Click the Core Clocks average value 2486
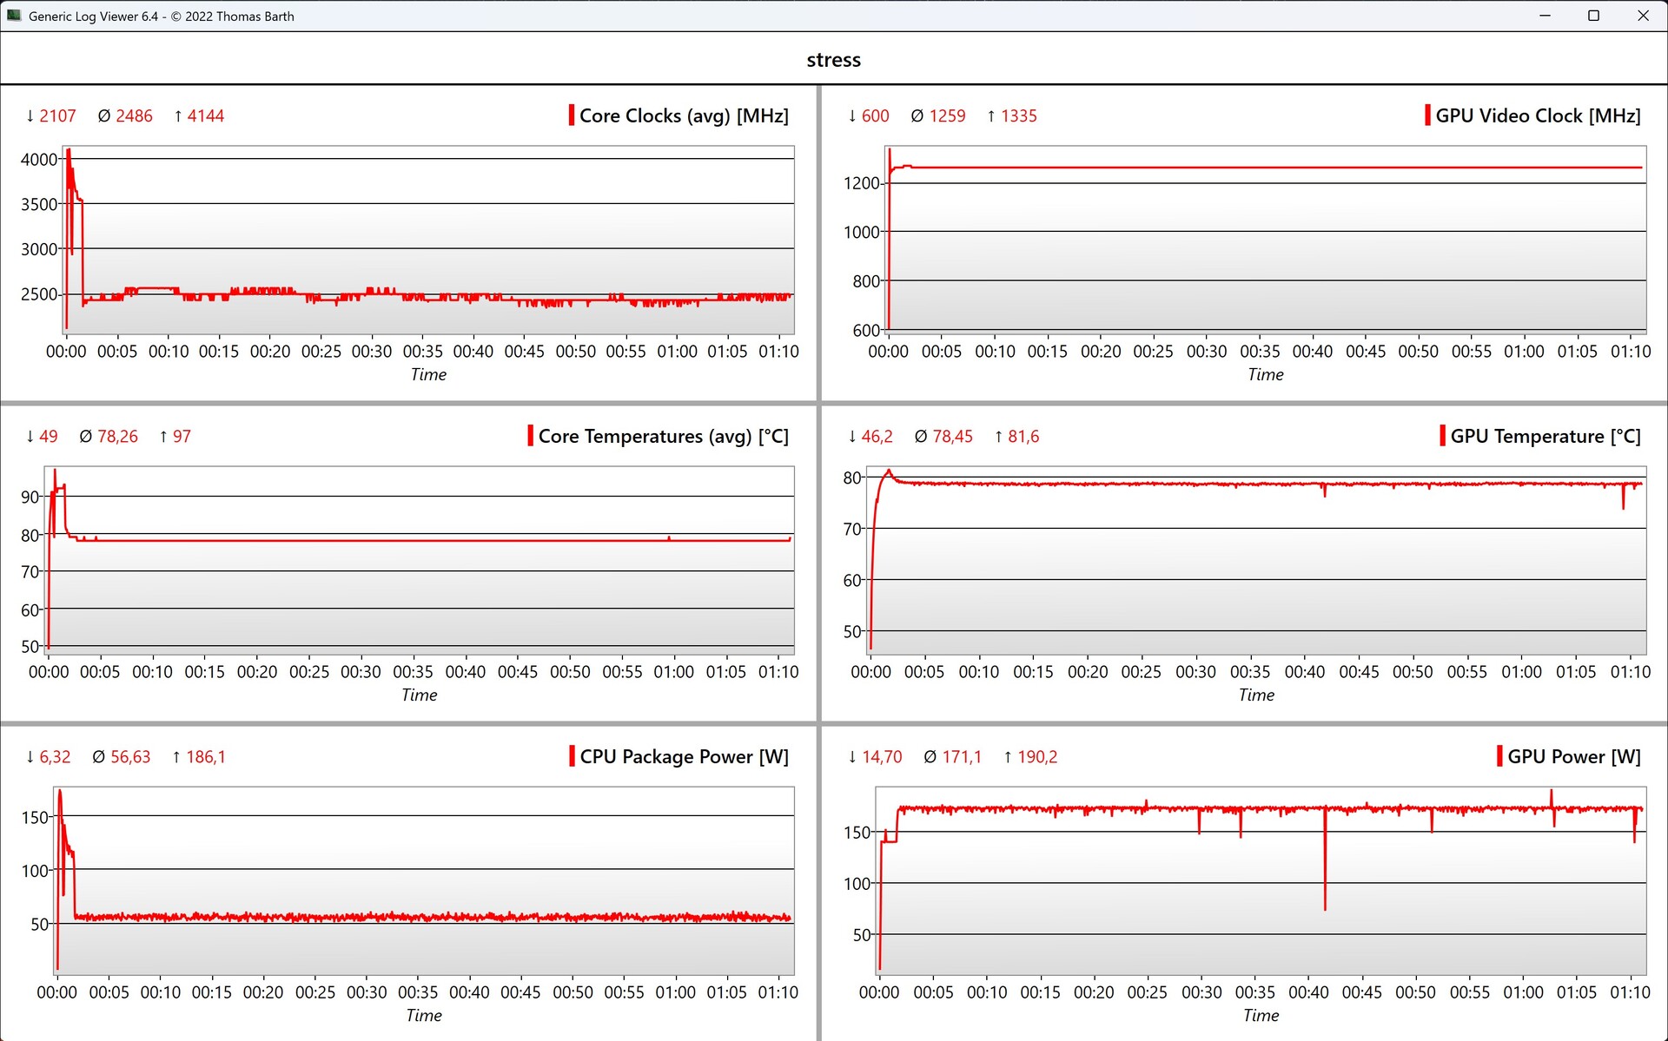 (134, 116)
